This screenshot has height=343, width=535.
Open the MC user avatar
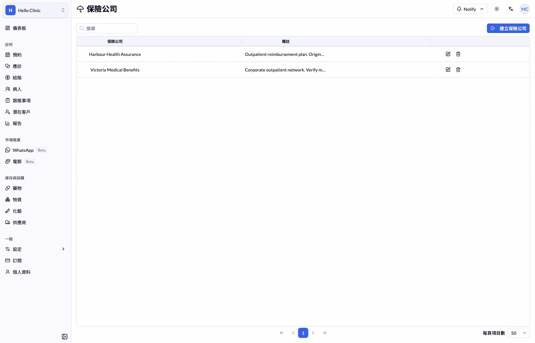525,9
